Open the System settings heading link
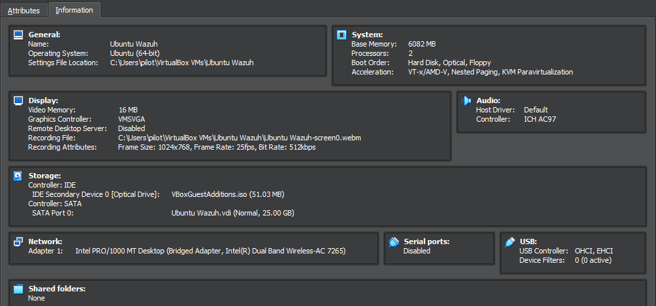656x306 pixels. [367, 35]
